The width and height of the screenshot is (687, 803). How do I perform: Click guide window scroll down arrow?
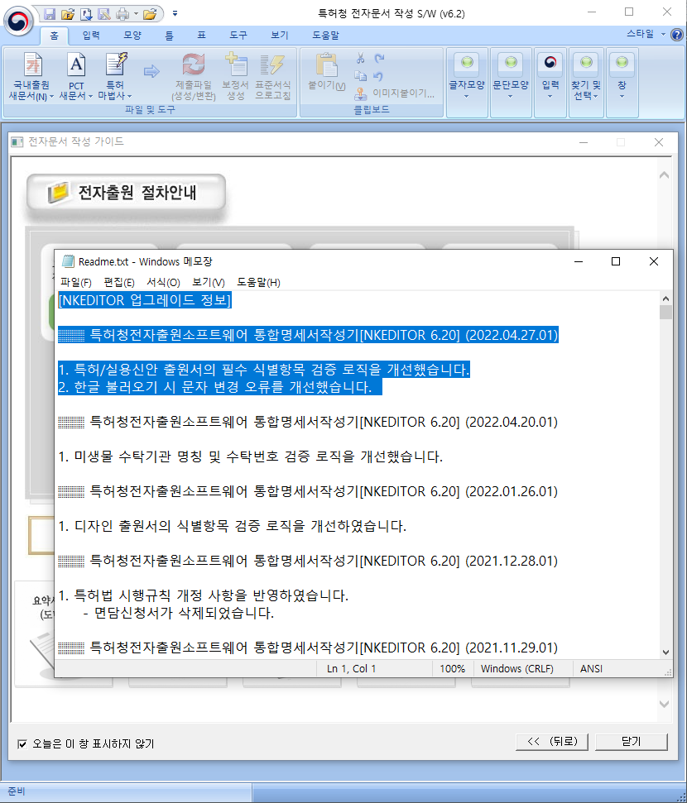click(664, 704)
